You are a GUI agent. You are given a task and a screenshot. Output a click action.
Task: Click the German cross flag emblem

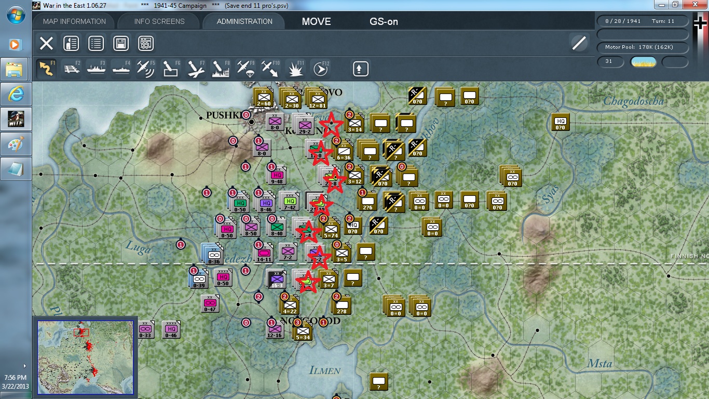(701, 23)
